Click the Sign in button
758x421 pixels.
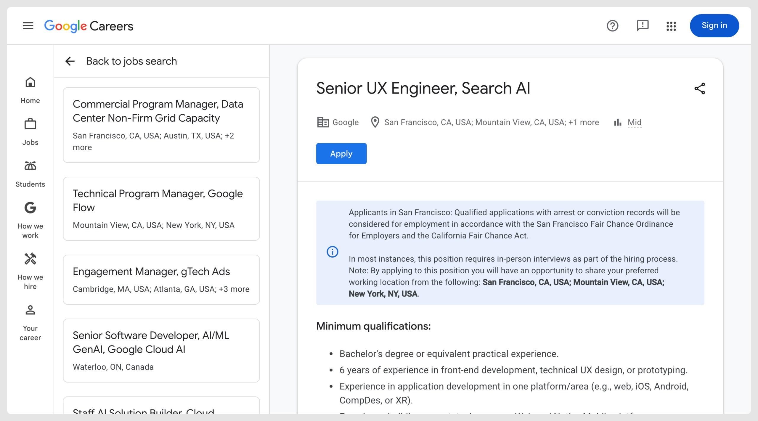(714, 26)
